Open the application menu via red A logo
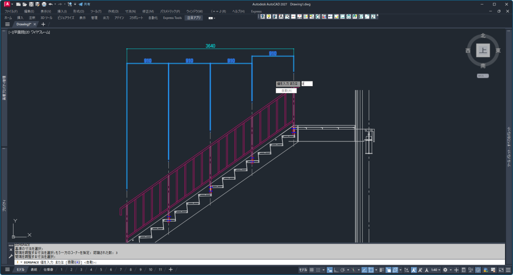This screenshot has height=275, width=513. click(7, 4)
